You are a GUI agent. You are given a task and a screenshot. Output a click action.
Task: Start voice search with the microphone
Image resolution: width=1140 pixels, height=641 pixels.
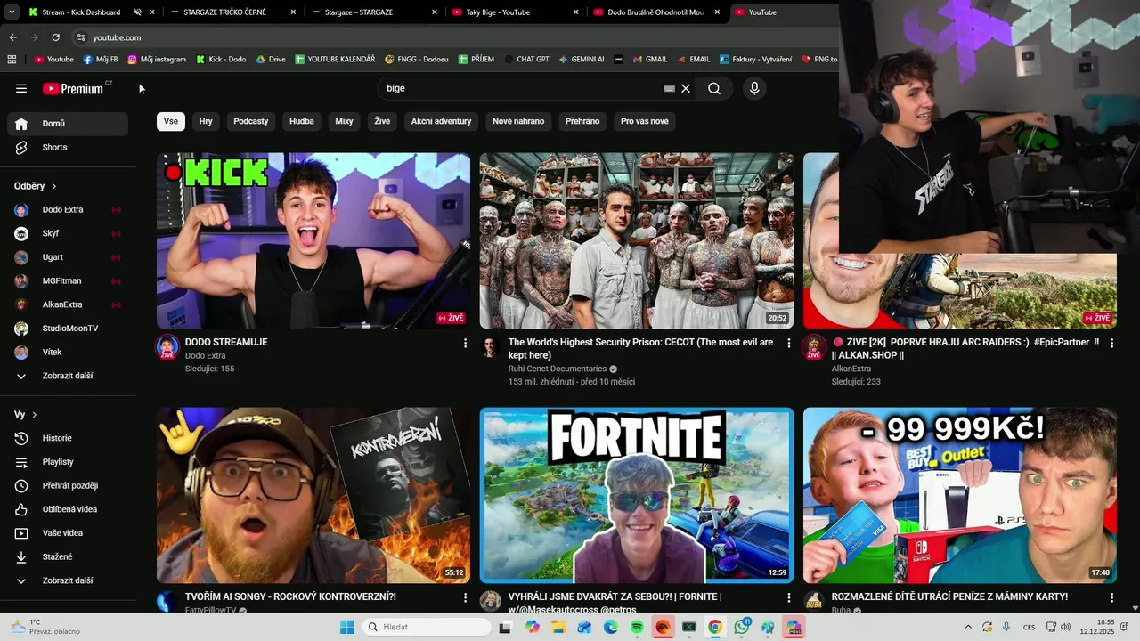coord(754,88)
